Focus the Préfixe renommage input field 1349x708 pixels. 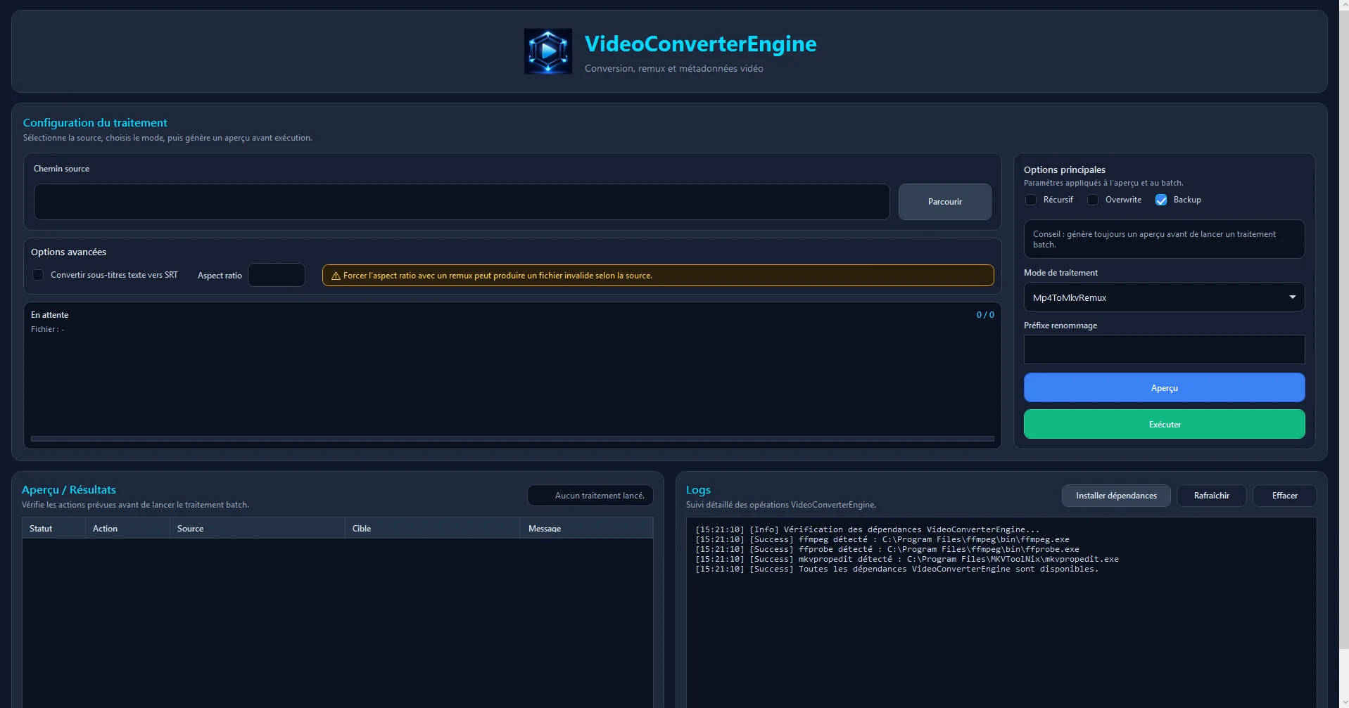coord(1164,349)
